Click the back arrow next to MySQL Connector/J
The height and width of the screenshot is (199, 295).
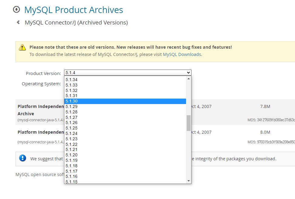pyautogui.click(x=18, y=22)
